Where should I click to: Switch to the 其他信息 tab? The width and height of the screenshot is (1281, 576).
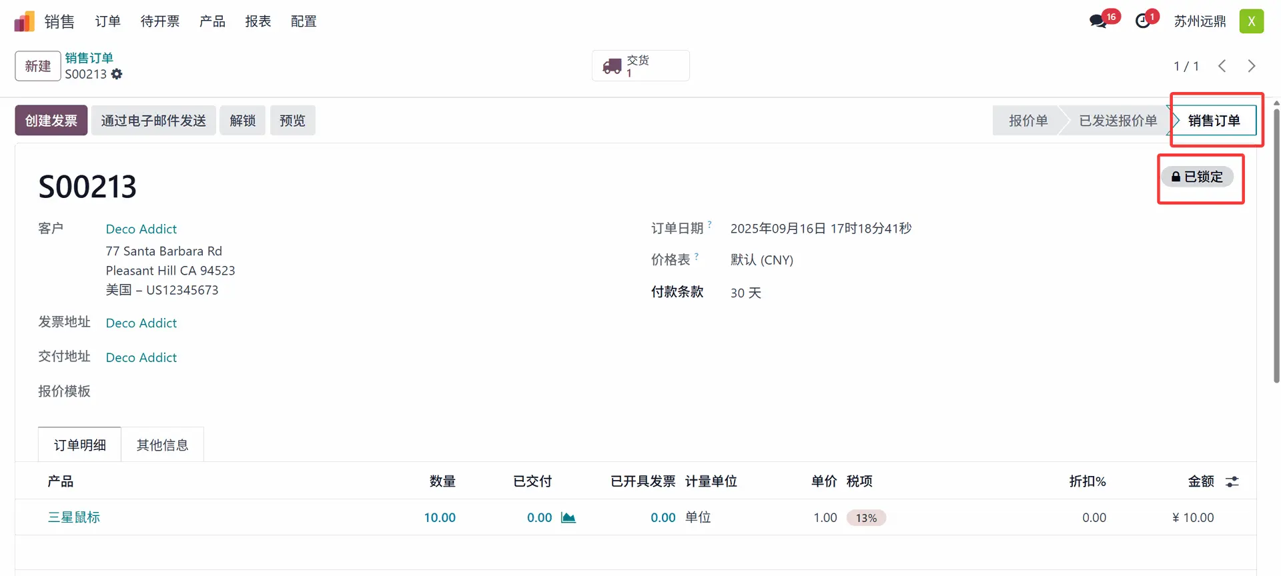(x=162, y=445)
